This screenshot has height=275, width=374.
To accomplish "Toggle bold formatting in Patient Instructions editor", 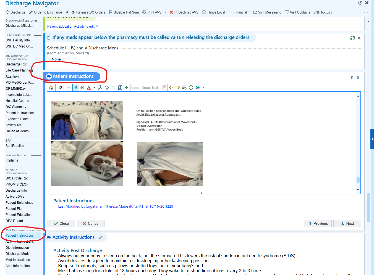I will click(76, 88).
